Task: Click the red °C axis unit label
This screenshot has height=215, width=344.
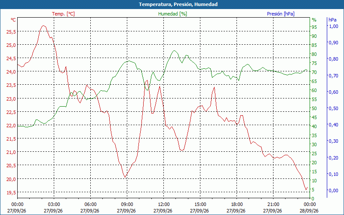Action: click(x=13, y=20)
